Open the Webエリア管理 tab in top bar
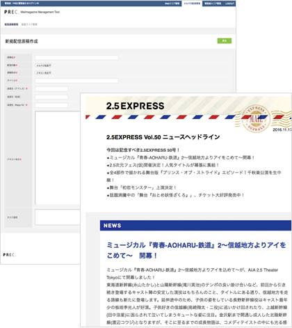292x328 pixels. pos(172,3)
